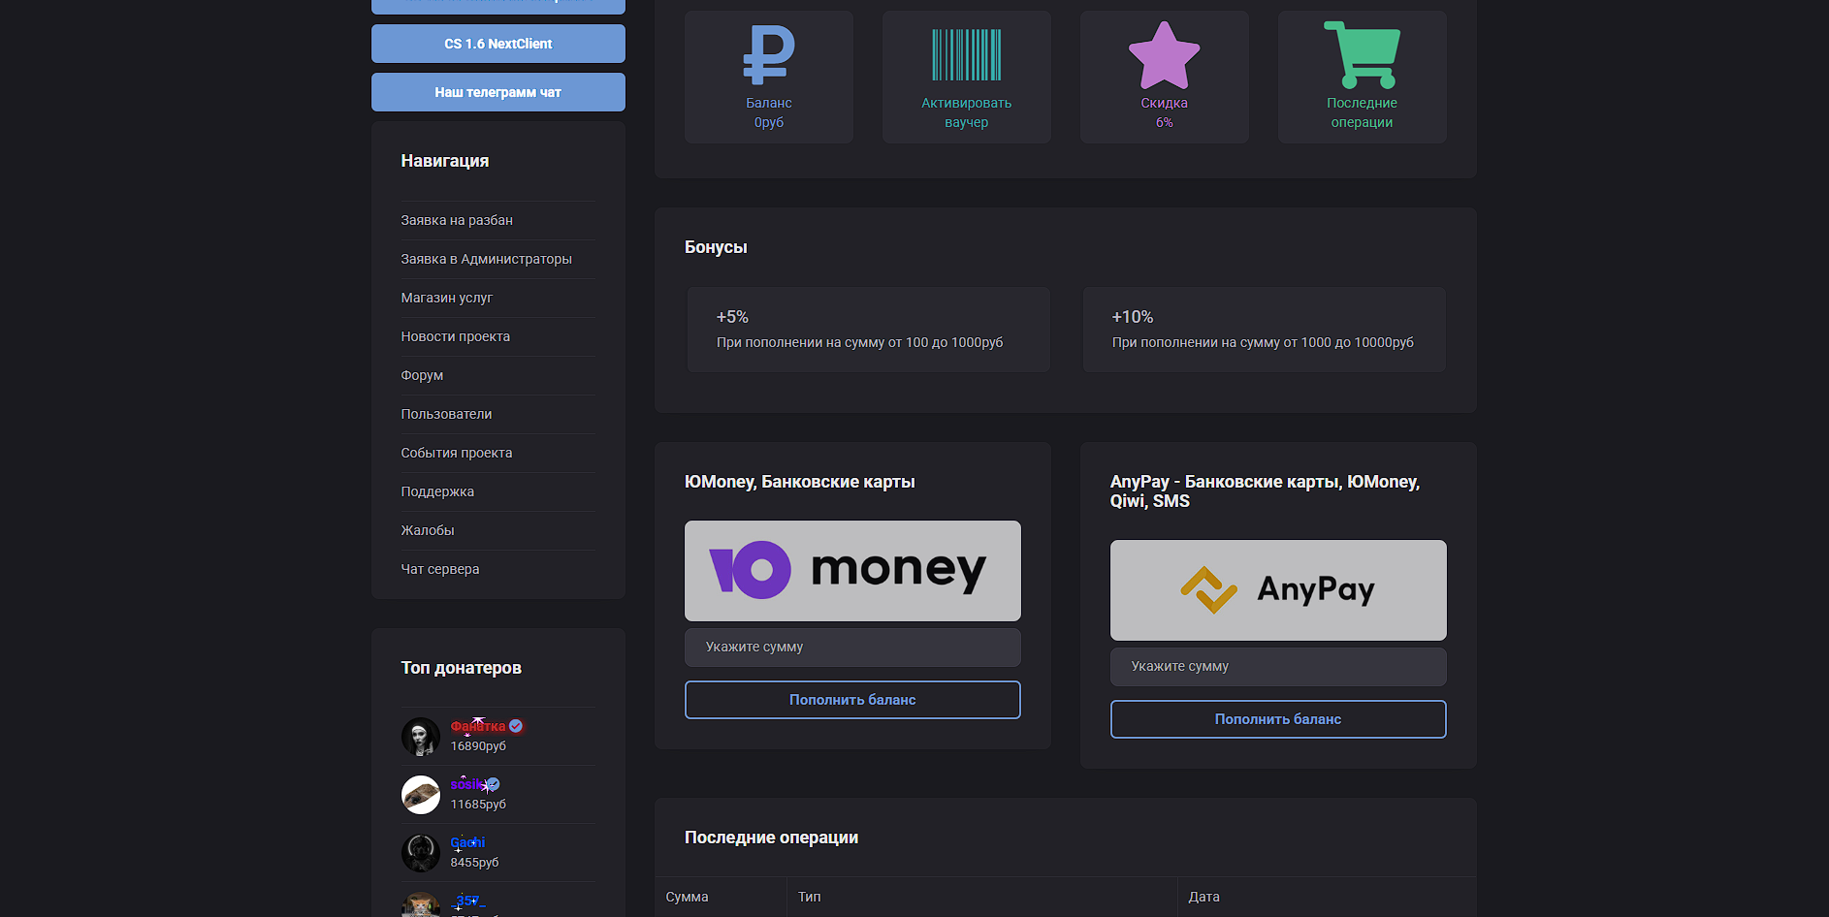Open the sosik donor avatar
Viewport: 1829px width, 917px height.
point(421,795)
